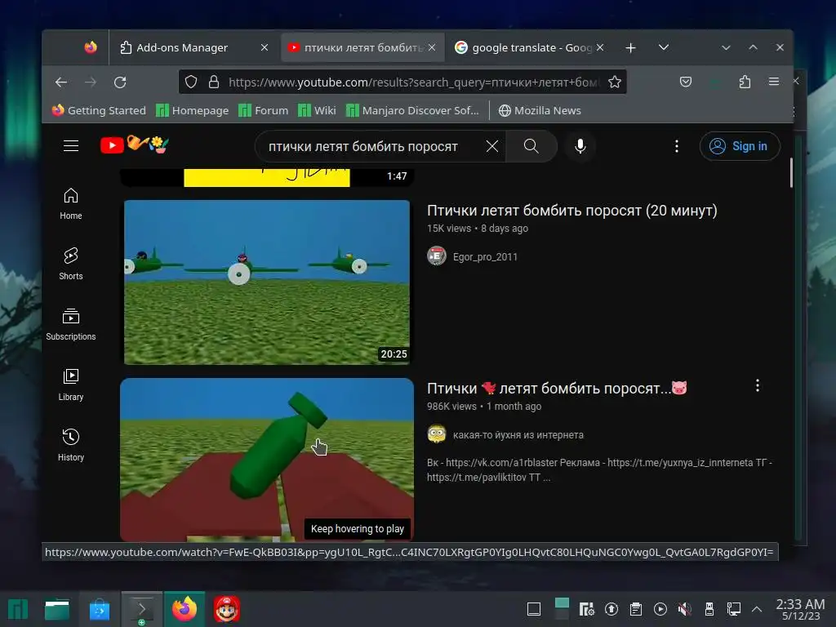
Task: Open Forum bookmark
Action: (264, 110)
